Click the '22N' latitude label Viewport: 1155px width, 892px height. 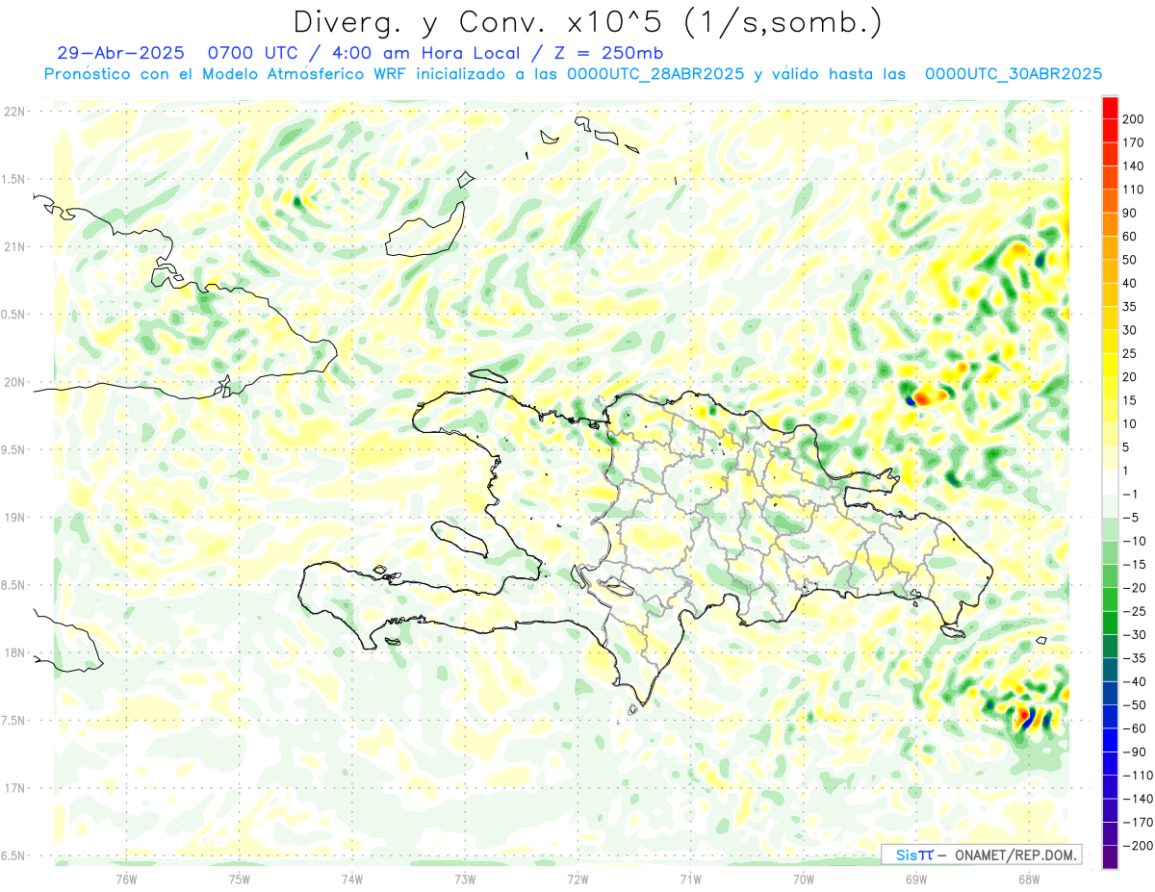(13, 111)
